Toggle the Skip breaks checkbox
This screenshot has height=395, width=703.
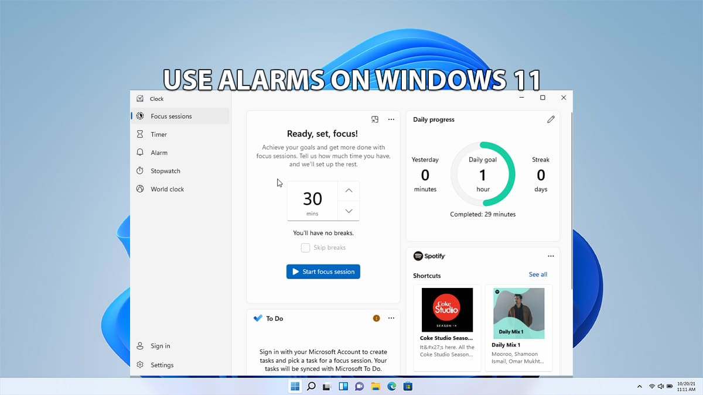coord(305,248)
